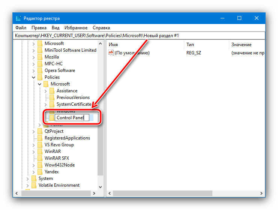The image size is (278, 210).
Task: Open the Вид menu
Action: [x=55, y=28]
